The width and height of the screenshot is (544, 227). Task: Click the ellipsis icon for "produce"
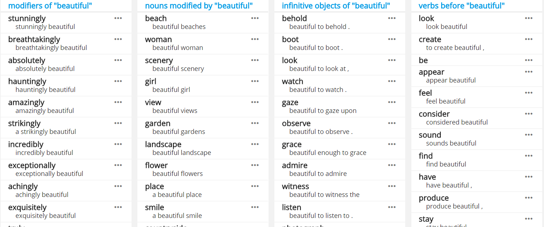[528, 197]
